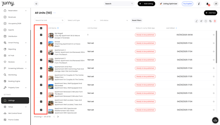Uncheck the Apartament 5 row checkbox
Screen dimensions: 220x125
(41, 60)
